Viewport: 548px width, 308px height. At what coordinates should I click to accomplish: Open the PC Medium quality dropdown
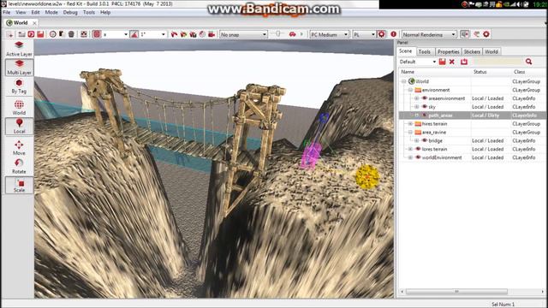click(x=329, y=34)
